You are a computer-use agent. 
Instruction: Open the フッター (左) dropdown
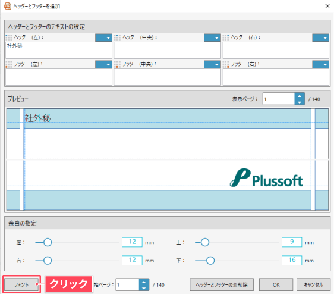(103, 64)
